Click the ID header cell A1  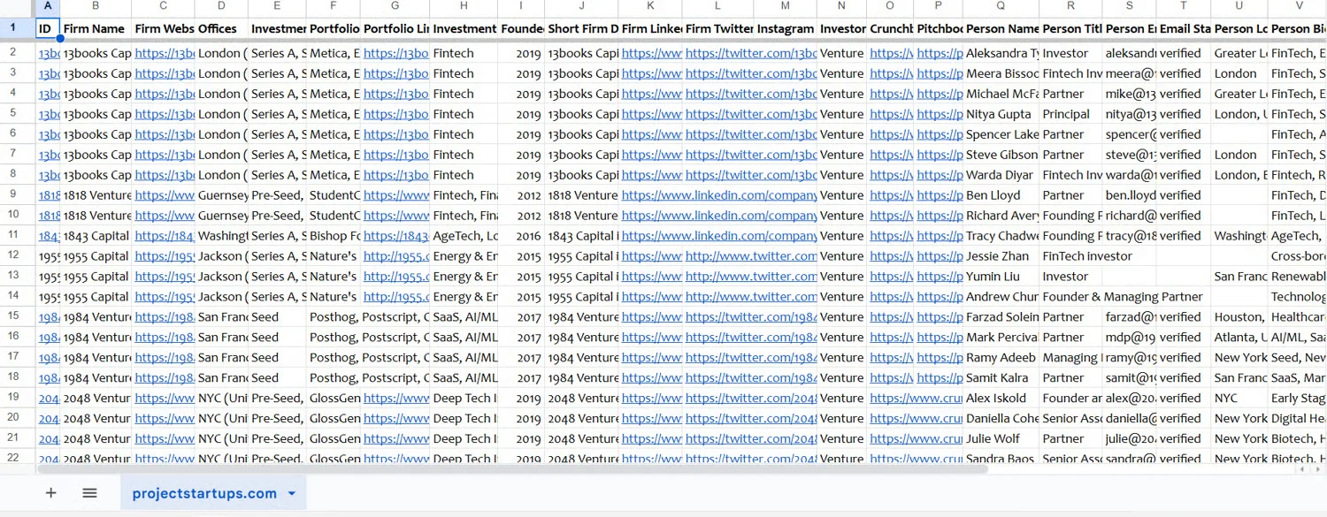[x=47, y=29]
